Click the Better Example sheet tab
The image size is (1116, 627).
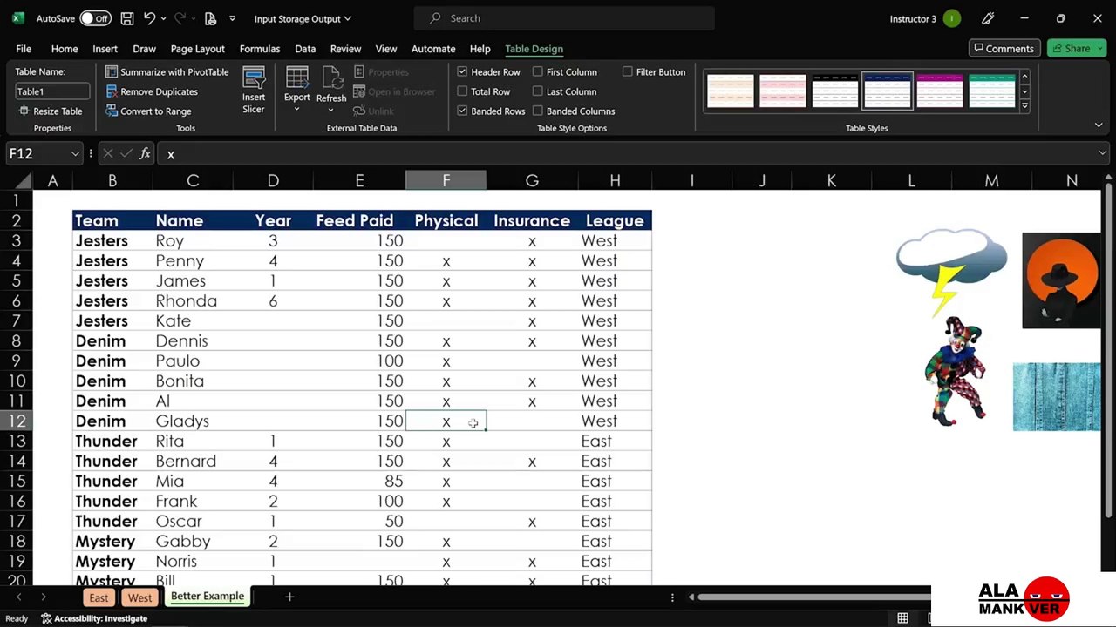click(208, 597)
